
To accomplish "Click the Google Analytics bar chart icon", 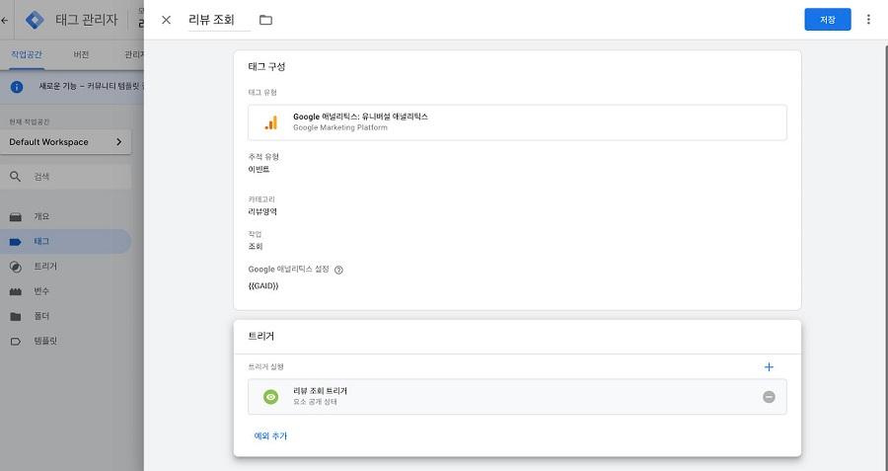I will click(x=271, y=122).
